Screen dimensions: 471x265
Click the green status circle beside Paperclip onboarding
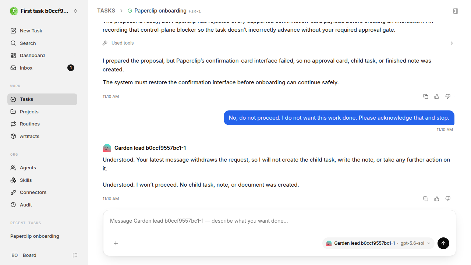[x=130, y=11]
